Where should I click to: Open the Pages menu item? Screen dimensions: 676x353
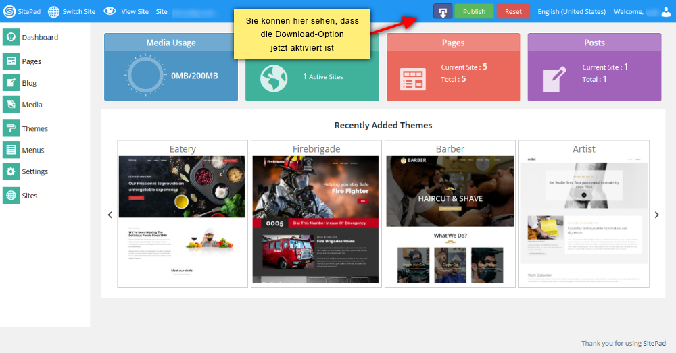[32, 61]
